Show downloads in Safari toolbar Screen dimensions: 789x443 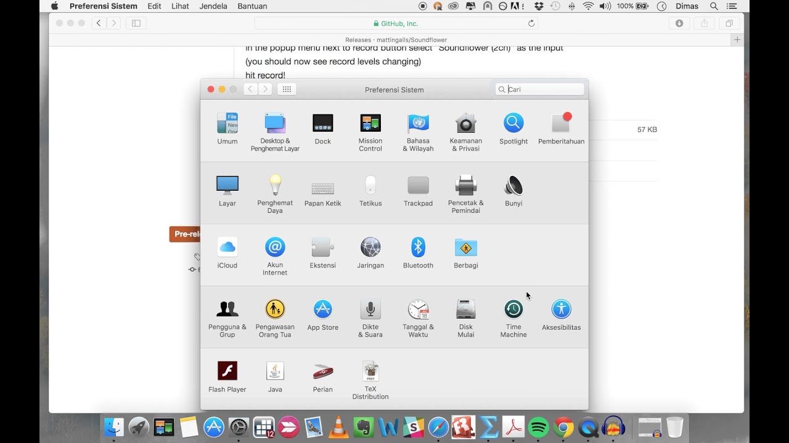pos(679,23)
